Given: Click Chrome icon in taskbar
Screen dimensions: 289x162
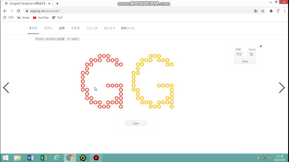Looking at the screenshot, I should [x=70, y=158].
